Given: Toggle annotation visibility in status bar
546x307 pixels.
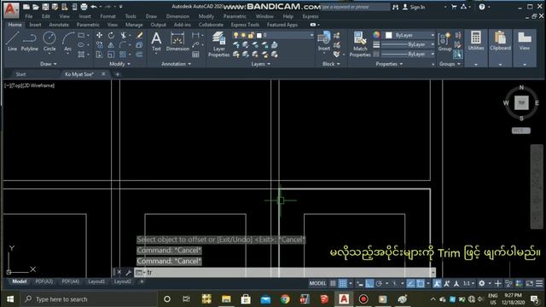Looking at the screenshot, I should 437,283.
